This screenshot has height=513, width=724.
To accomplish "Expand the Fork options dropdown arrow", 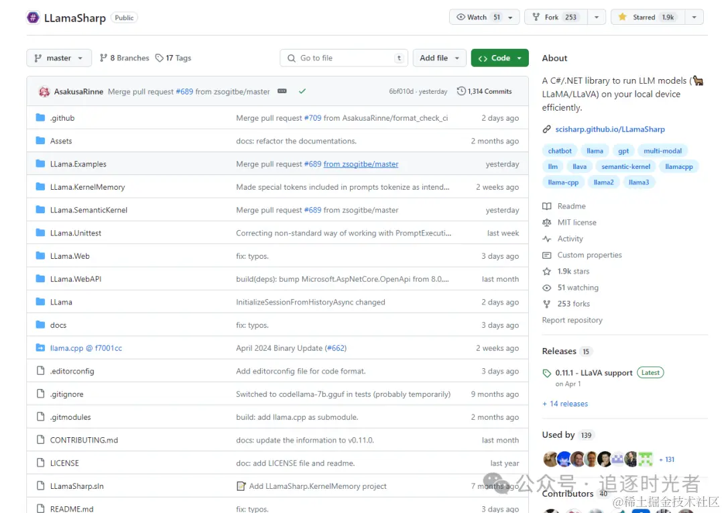I will [x=597, y=17].
